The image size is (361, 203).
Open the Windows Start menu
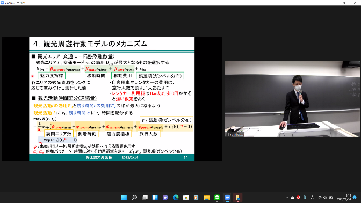point(124,198)
